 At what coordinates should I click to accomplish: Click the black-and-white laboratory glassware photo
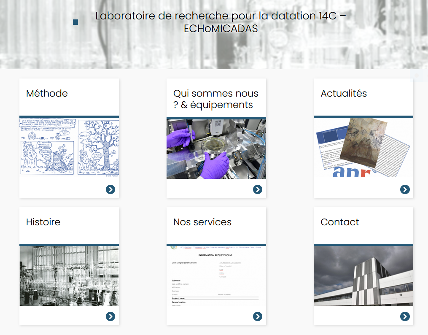[x=69, y=276]
